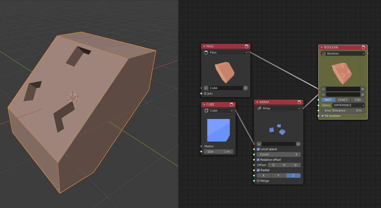This screenshot has width=381, height=208.
Task: Click the Count 3 field
Action: tap(279, 154)
